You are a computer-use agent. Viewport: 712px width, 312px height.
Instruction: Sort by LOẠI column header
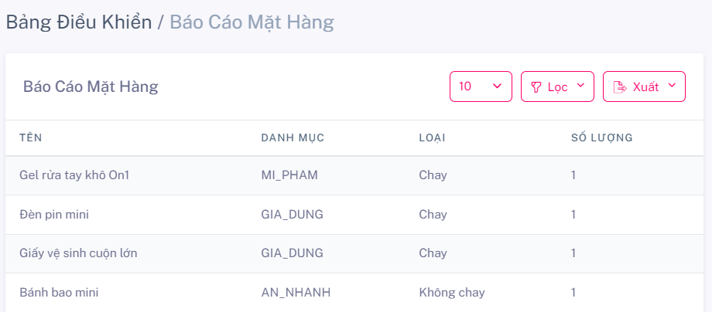(432, 137)
